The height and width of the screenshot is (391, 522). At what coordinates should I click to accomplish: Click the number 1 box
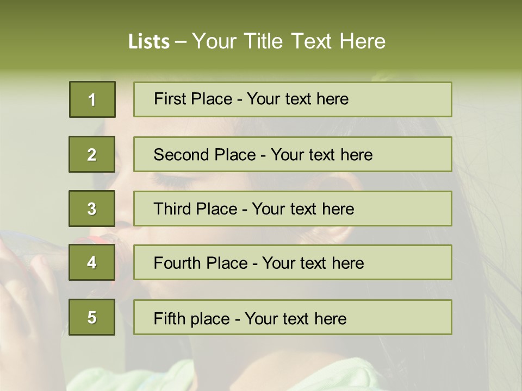(x=92, y=99)
